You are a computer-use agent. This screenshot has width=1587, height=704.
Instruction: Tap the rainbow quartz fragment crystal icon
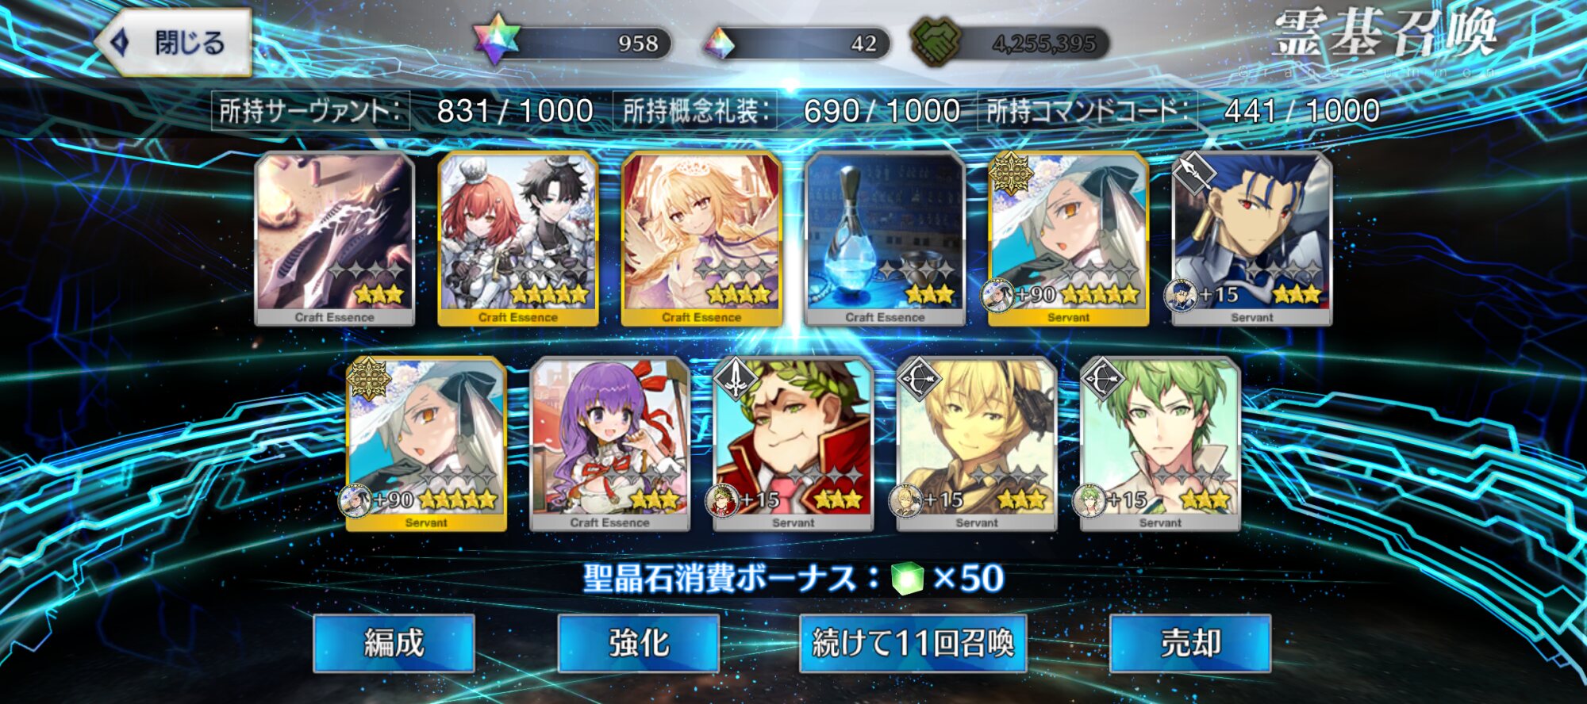point(720,44)
